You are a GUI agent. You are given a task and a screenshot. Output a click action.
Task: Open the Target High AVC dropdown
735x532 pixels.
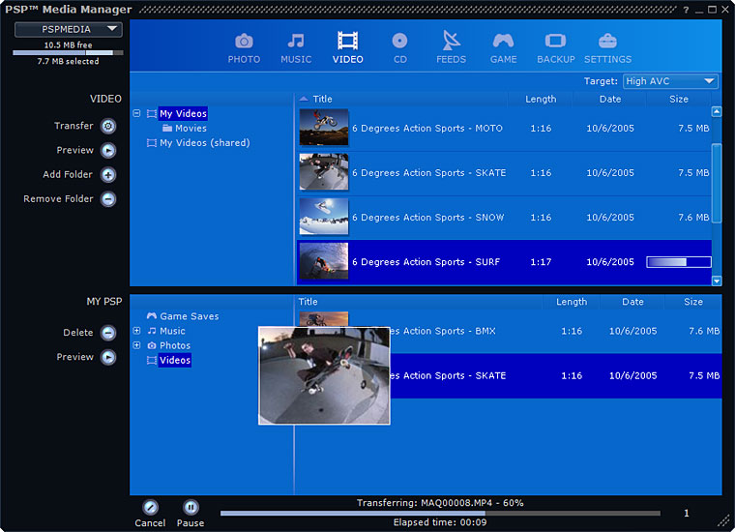(x=670, y=81)
